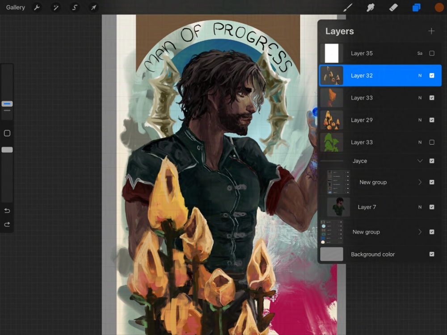Image resolution: width=447 pixels, height=335 pixels.
Task: Show Layer 35 with its visibility checkbox
Action: pyautogui.click(x=432, y=53)
